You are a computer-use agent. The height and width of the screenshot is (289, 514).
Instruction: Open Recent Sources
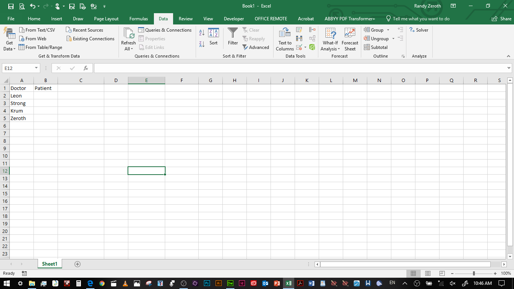[x=85, y=30]
